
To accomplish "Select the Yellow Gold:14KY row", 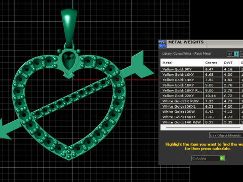I will tap(201, 80).
